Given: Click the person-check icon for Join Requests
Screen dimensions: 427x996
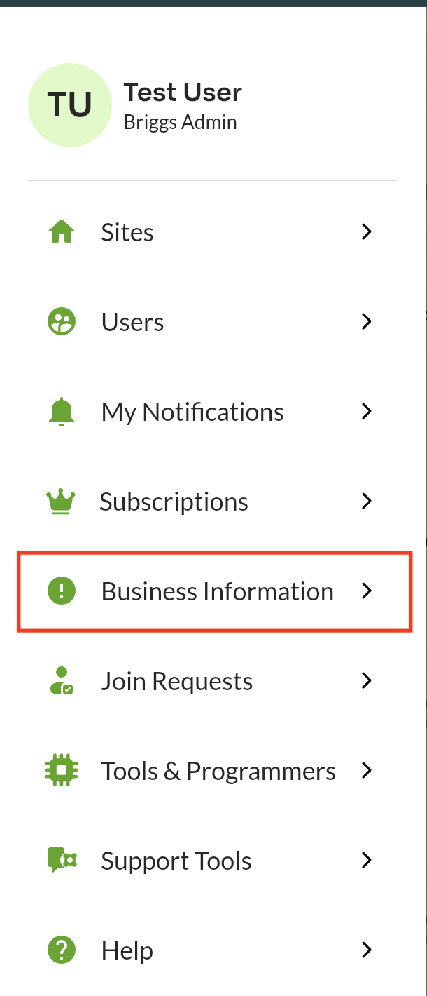Looking at the screenshot, I should 62,680.
